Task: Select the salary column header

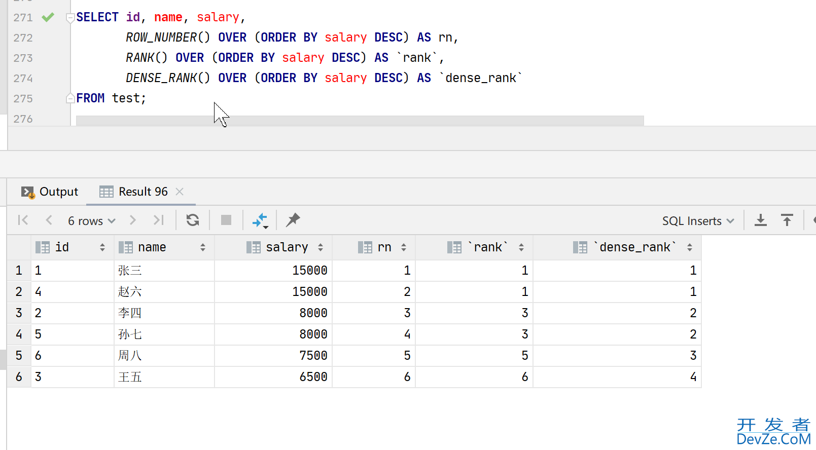Action: (273, 247)
